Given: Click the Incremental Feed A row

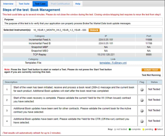Looking at the screenshot, I should click(39, 40).
